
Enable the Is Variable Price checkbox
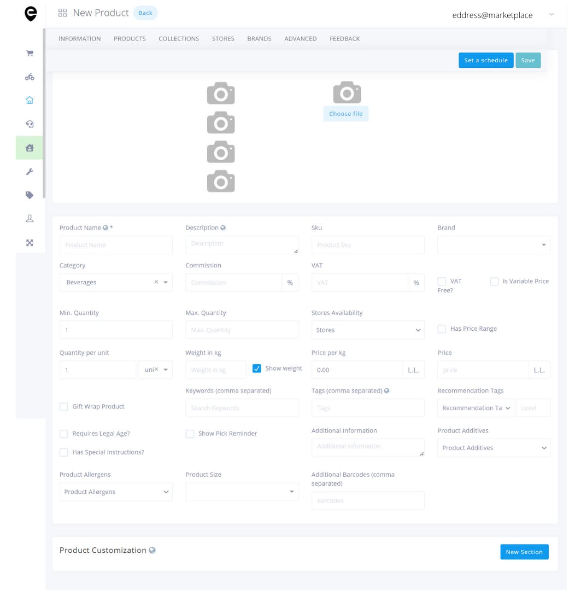click(494, 282)
